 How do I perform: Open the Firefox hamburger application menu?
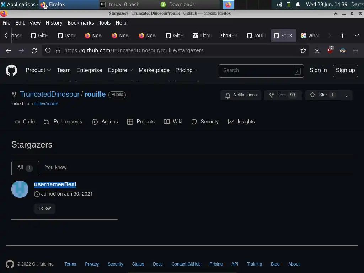tap(355, 50)
